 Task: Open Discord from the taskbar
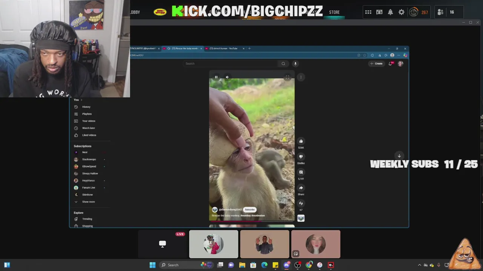click(286, 265)
